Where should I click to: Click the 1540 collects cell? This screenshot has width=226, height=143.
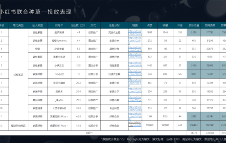click(x=165, y=33)
